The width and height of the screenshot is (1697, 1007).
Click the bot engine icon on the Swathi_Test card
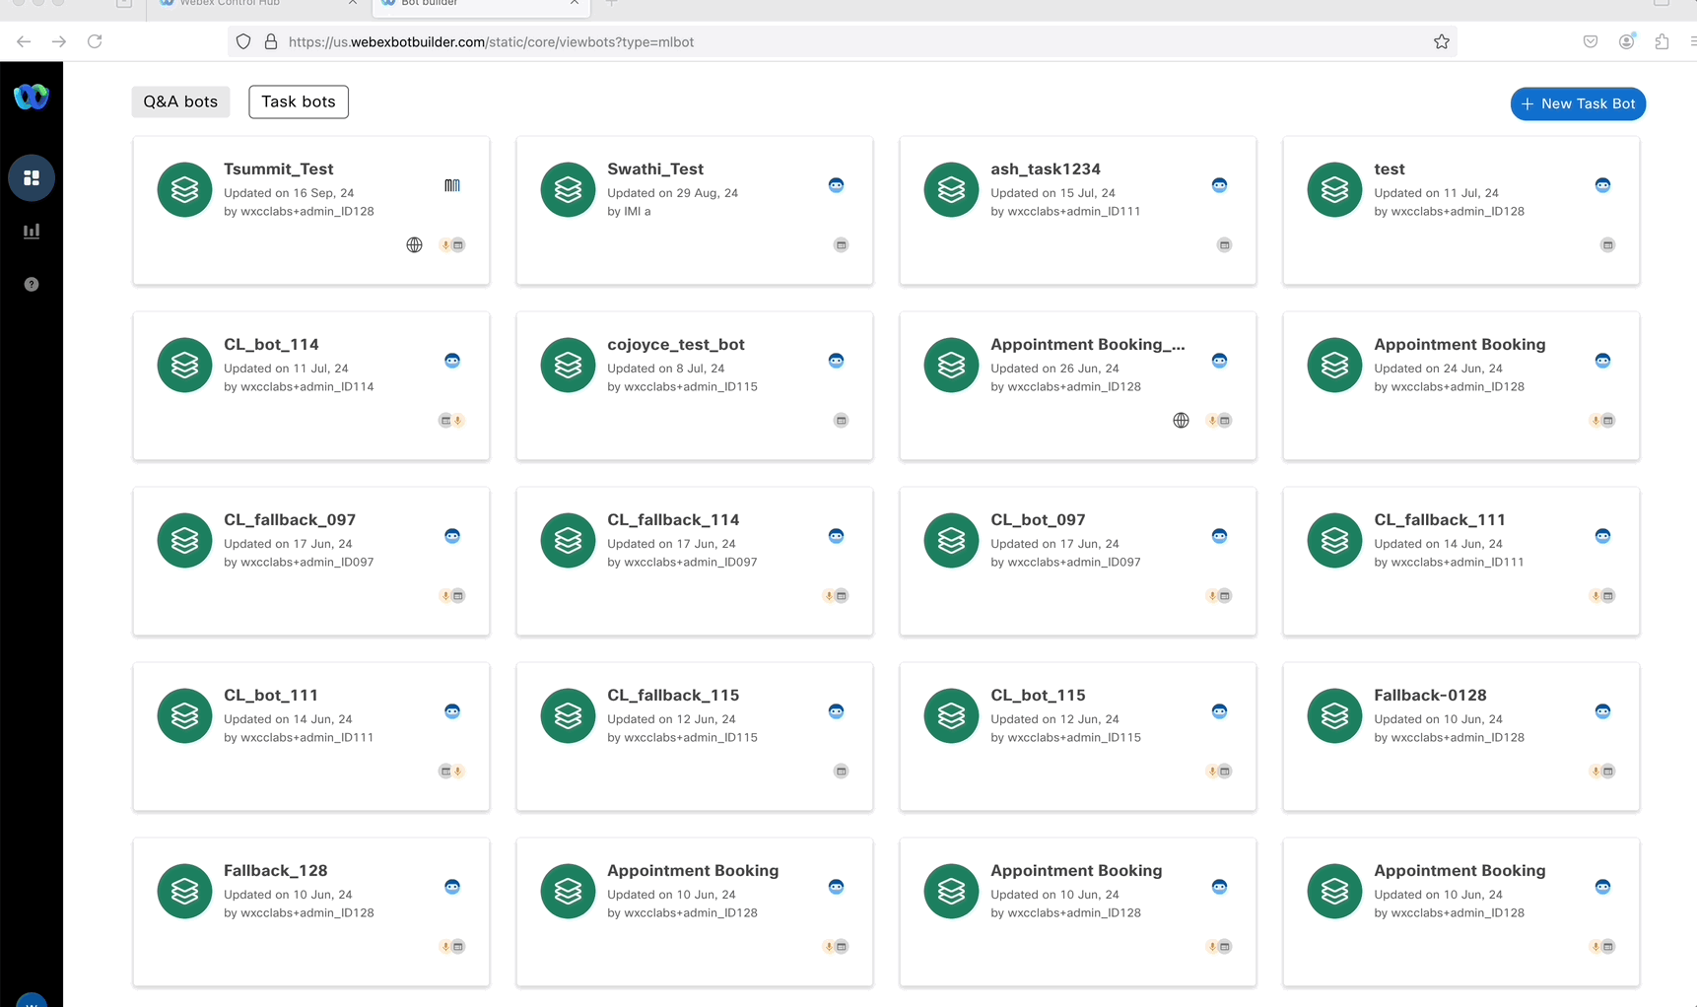pos(836,185)
